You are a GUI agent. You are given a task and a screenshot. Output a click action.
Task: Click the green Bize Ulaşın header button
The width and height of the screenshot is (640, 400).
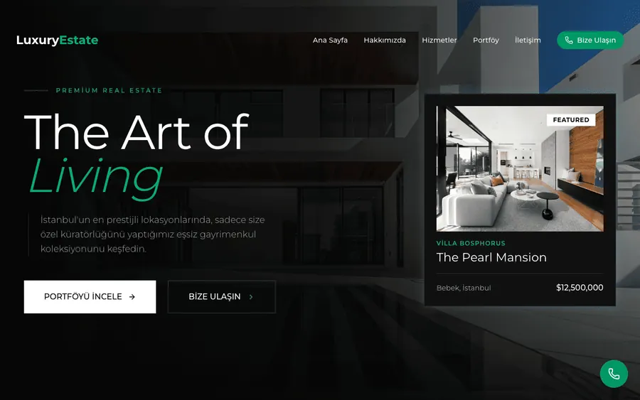pyautogui.click(x=590, y=40)
